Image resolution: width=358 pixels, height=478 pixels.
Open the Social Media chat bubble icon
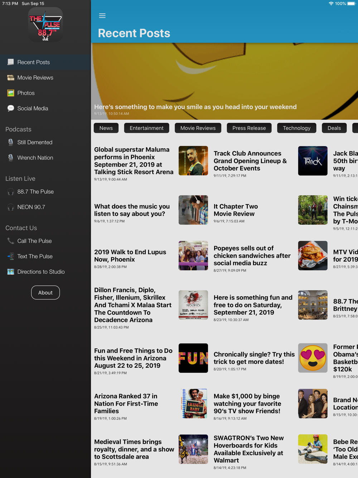coord(11,108)
